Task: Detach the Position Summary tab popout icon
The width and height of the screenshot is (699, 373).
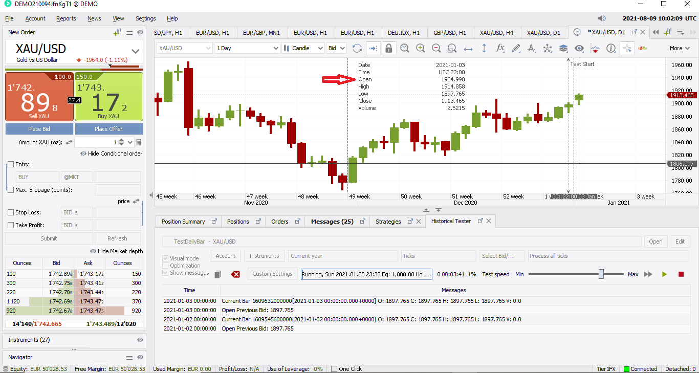Action: 214,222
